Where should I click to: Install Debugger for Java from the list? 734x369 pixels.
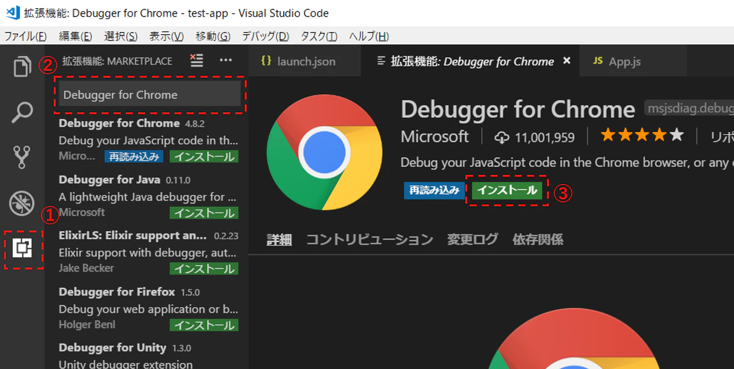204,213
